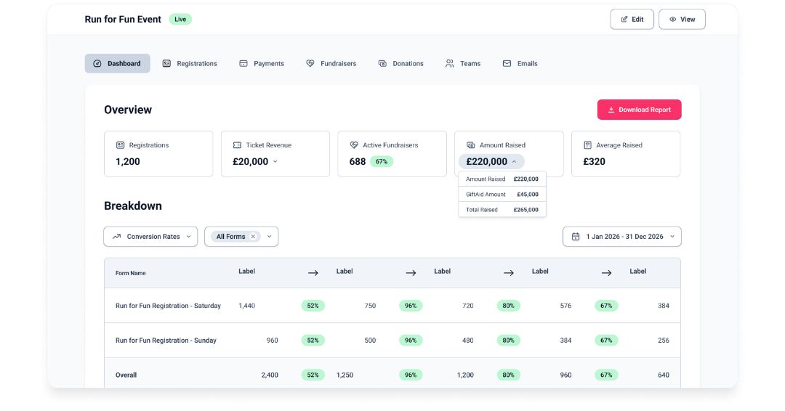The width and height of the screenshot is (785, 411).
Task: Click the 2,400 value in Overall row
Action: click(x=270, y=375)
